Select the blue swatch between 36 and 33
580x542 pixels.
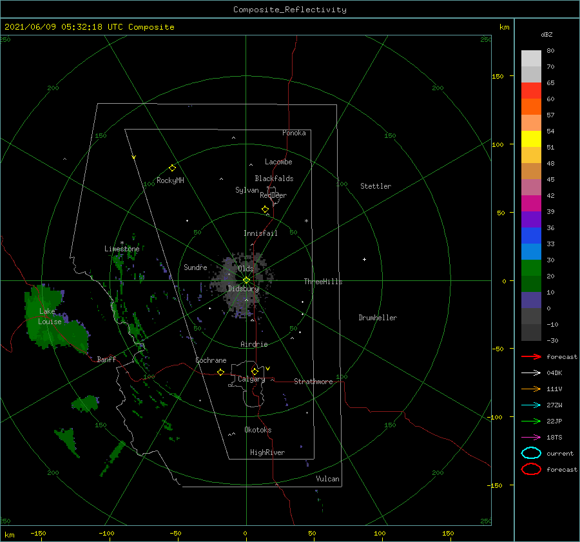(531, 236)
